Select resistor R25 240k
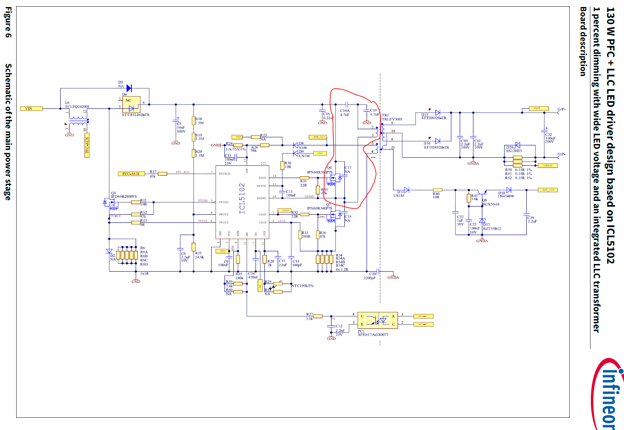Viewport: 624px width, 430px height. pyautogui.click(x=238, y=259)
